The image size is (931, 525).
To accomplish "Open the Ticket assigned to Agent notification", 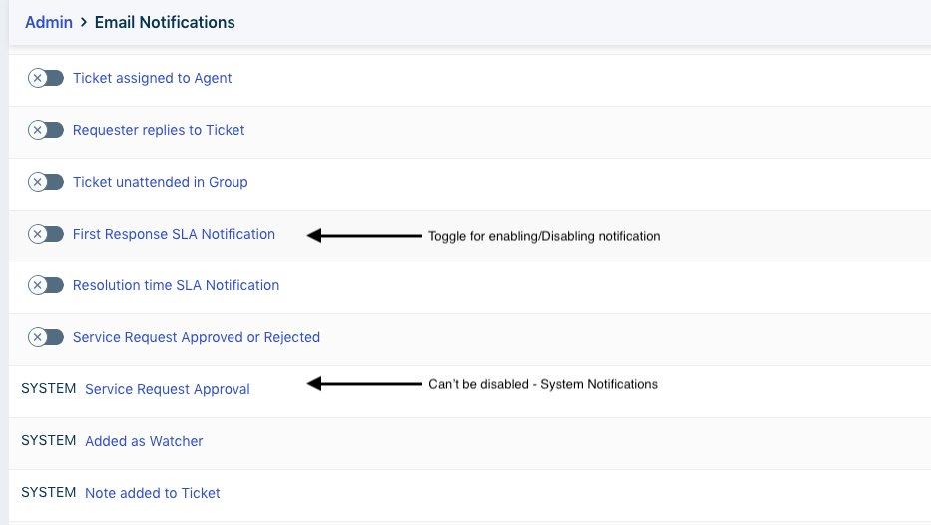I will (x=152, y=78).
